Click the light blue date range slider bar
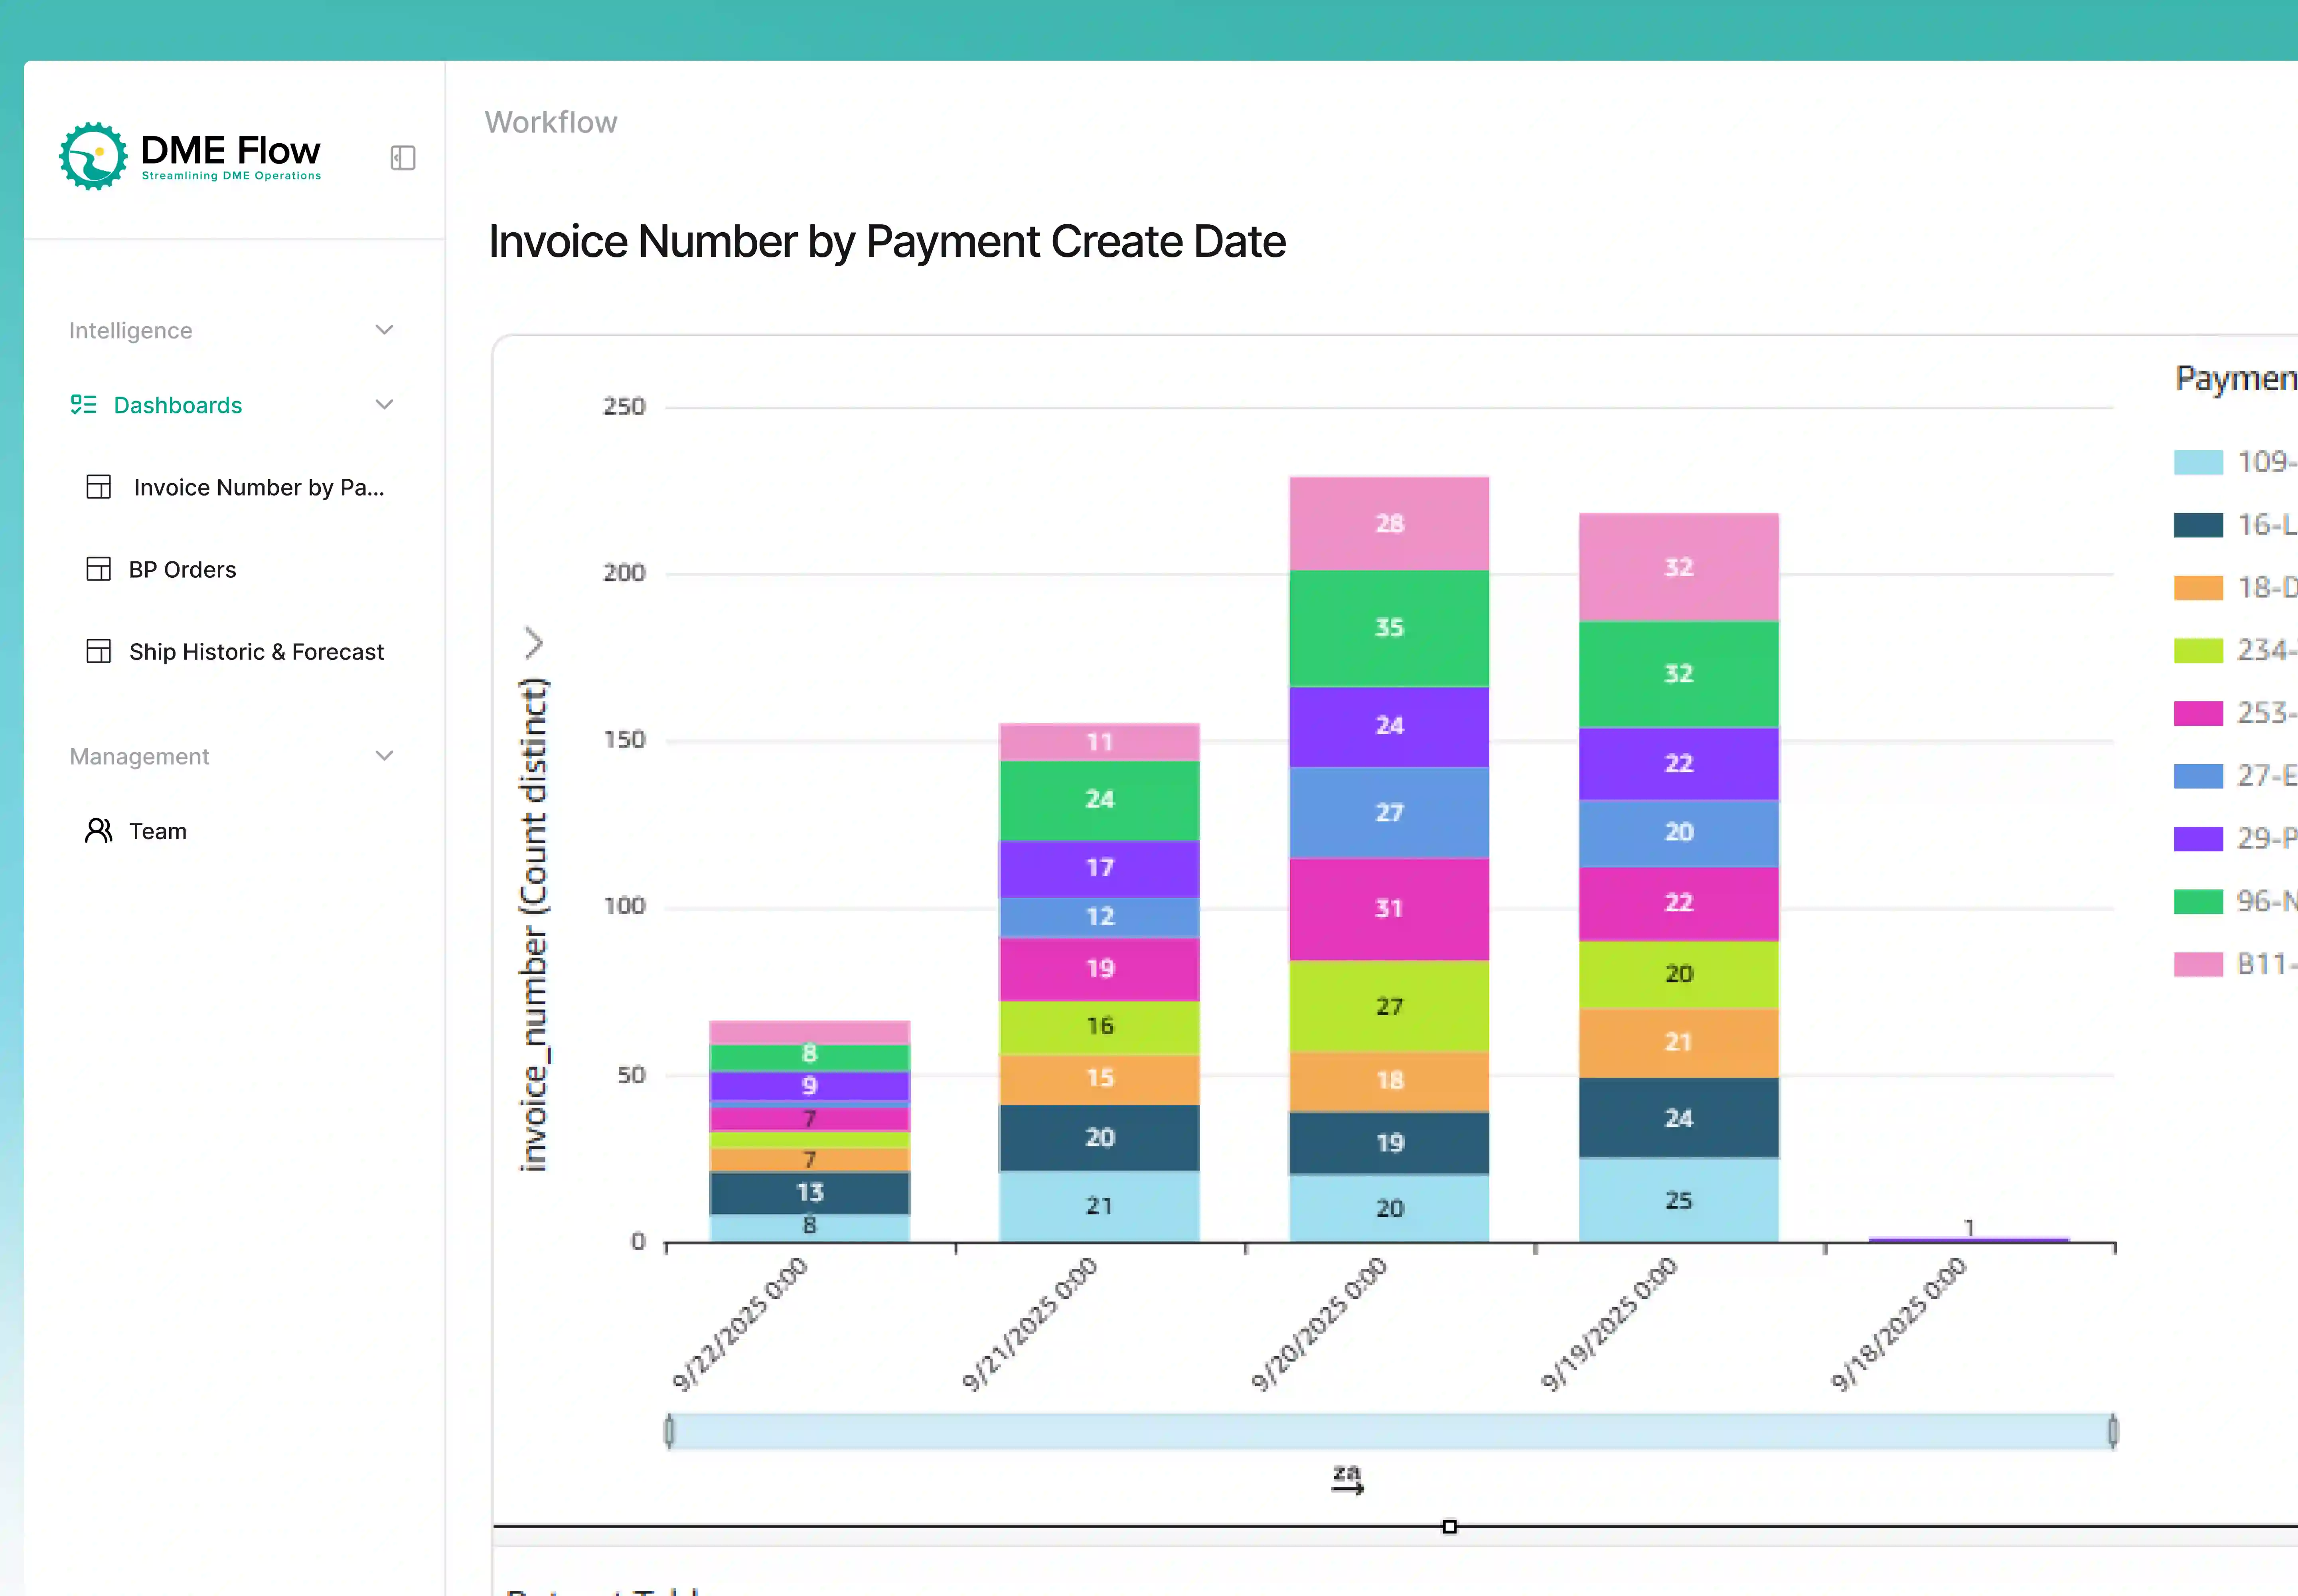Viewport: 2298px width, 1596px height. 1391,1431
